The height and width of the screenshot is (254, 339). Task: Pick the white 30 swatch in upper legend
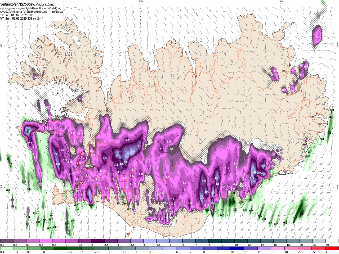pos(332,241)
